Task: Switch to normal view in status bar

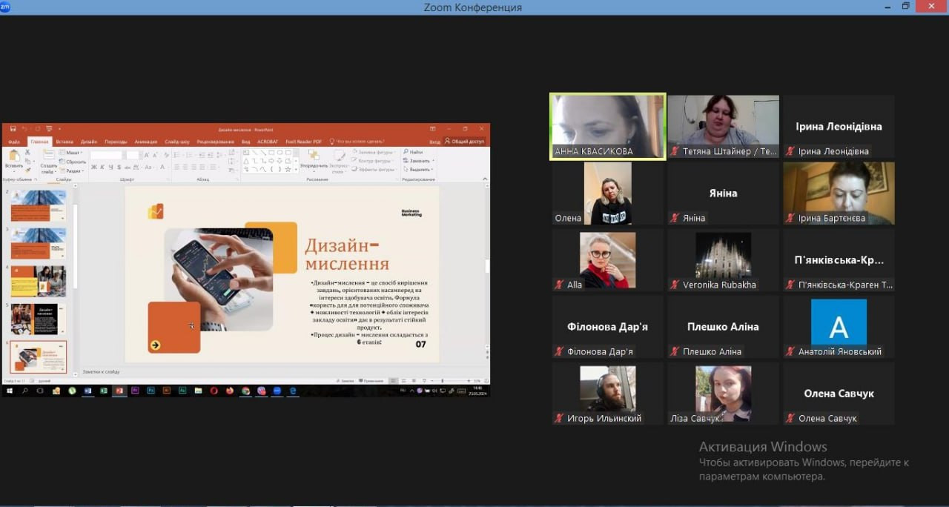Action: [393, 381]
